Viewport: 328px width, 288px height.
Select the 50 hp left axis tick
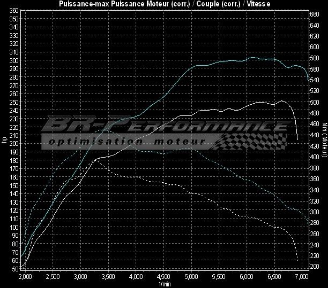[15, 269]
